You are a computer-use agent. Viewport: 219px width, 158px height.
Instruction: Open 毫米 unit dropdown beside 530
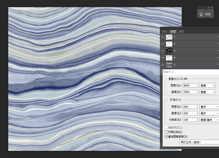pos(209,113)
